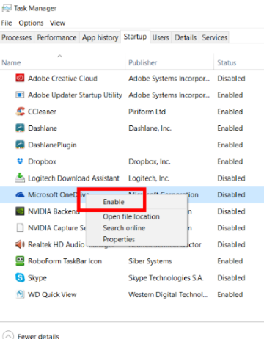The image size is (264, 339).
Task: Click the Adobe Creative Cloud icon
Action: coord(20,79)
